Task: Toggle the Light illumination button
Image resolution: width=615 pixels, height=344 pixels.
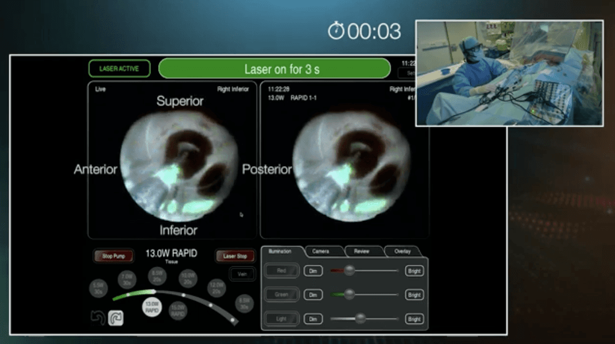Action: tap(282, 319)
